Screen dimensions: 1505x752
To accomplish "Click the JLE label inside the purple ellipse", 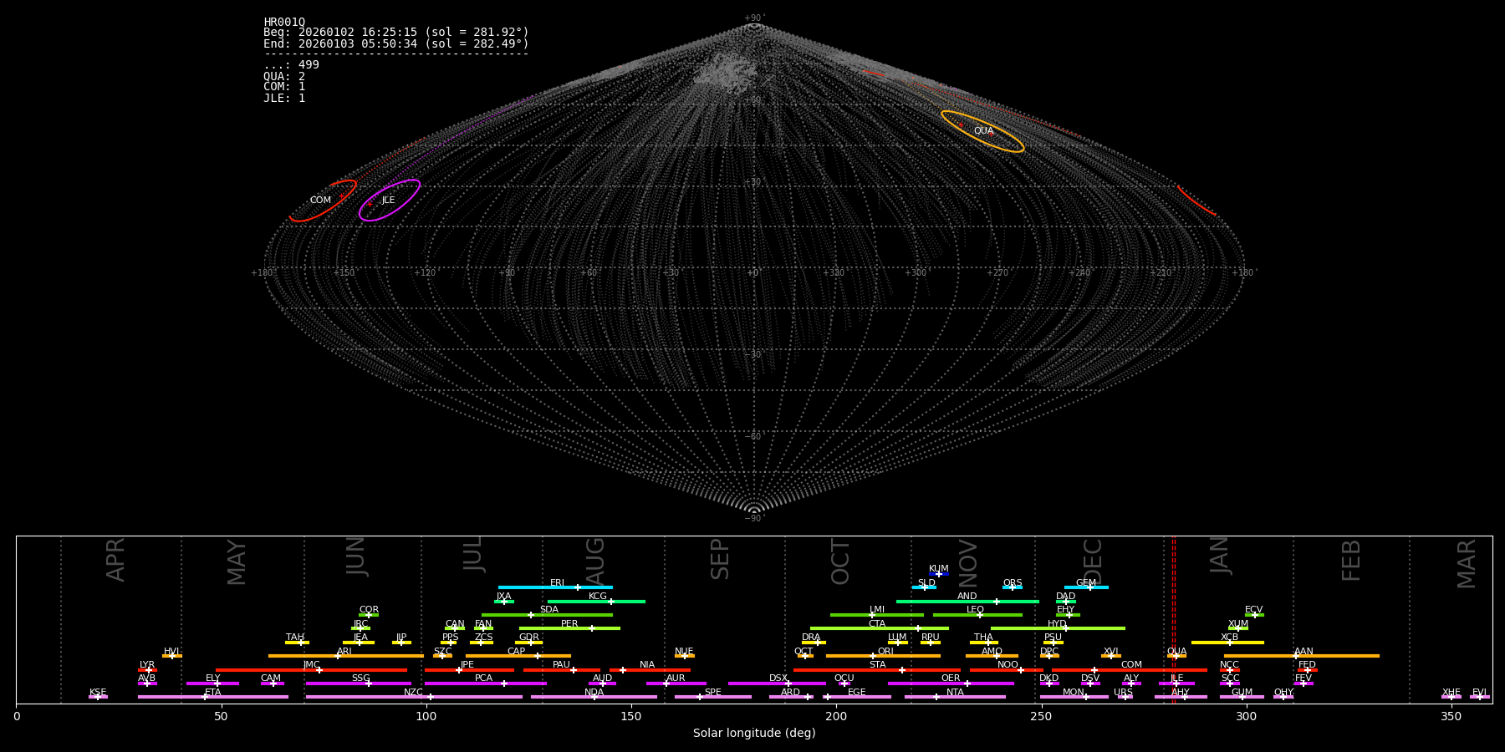I will coord(388,201).
